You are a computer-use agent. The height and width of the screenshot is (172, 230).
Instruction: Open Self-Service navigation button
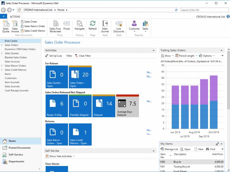point(21,155)
